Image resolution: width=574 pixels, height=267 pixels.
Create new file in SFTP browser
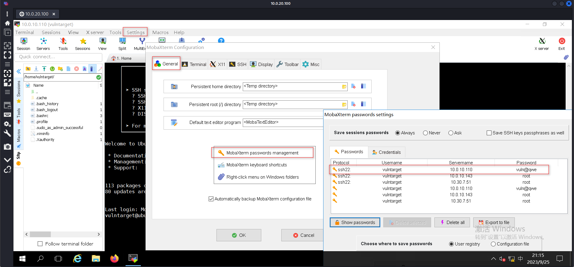tap(68, 69)
